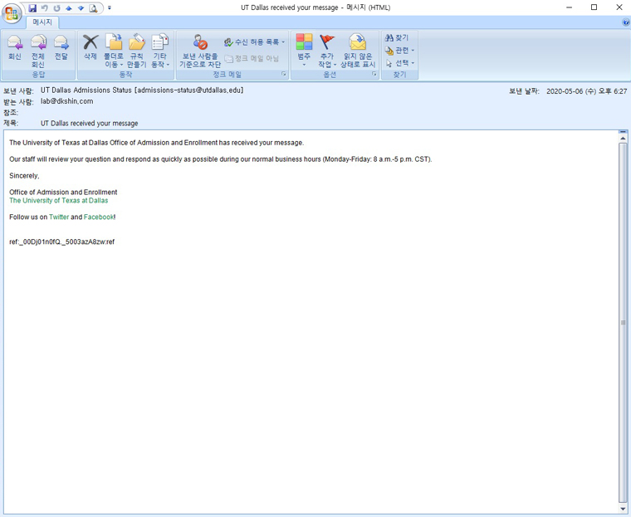Click 정크 메일 아님 not junk button
This screenshot has width=631, height=517.
coord(252,59)
